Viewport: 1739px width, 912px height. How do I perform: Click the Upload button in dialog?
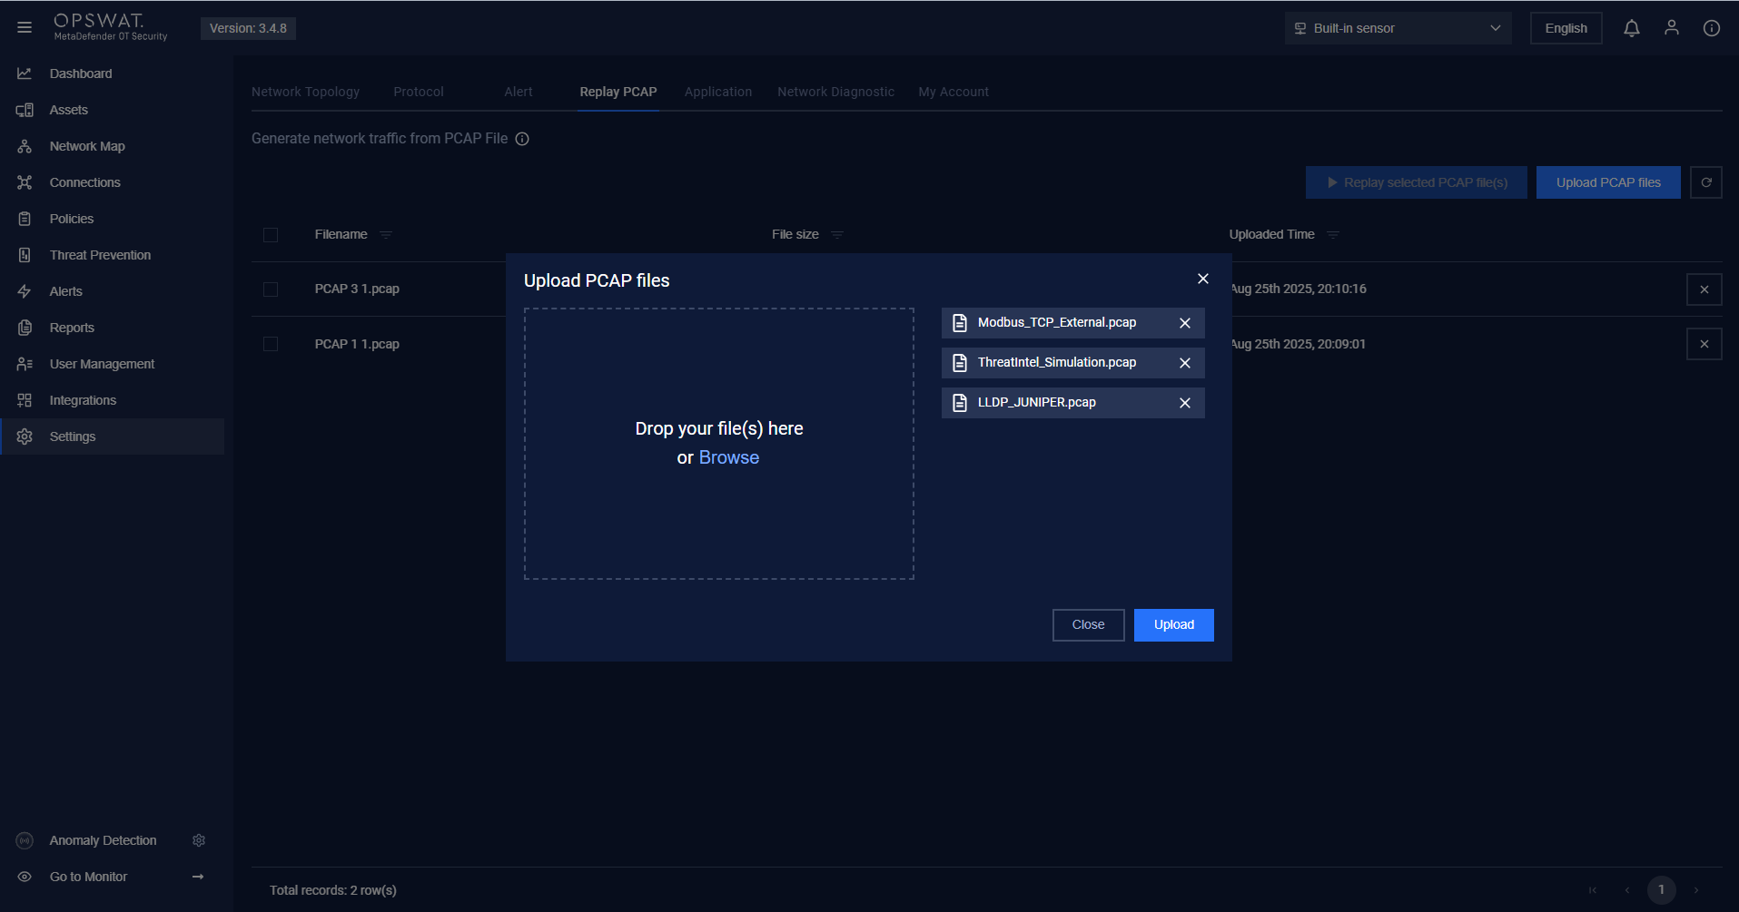pos(1174,625)
